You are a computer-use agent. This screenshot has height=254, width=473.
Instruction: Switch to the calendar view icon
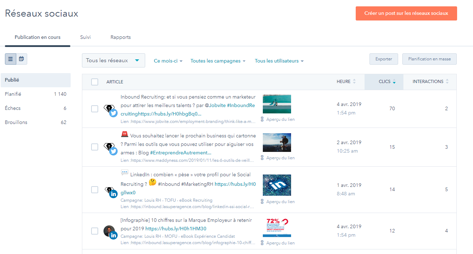tap(22, 59)
